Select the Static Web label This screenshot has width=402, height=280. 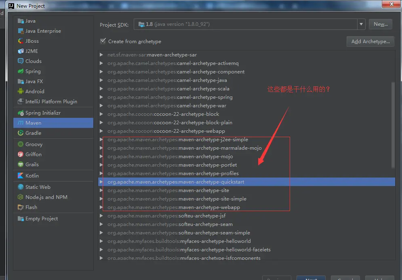(38, 187)
